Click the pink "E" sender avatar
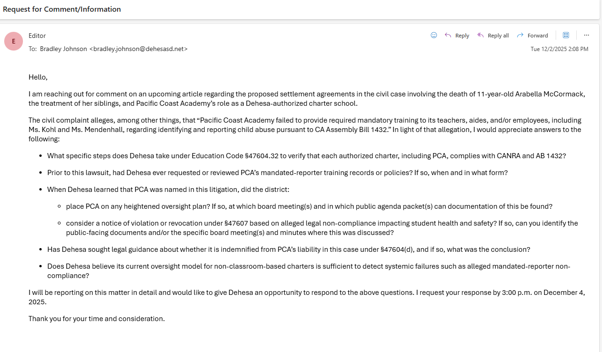 click(14, 41)
